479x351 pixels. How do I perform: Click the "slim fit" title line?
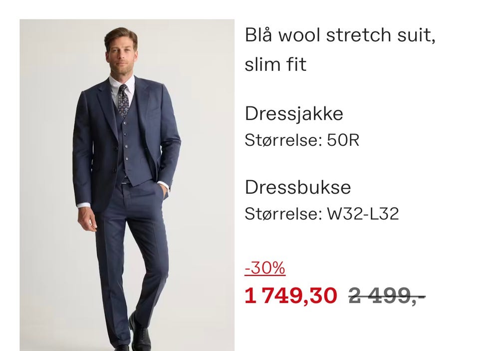(x=275, y=64)
